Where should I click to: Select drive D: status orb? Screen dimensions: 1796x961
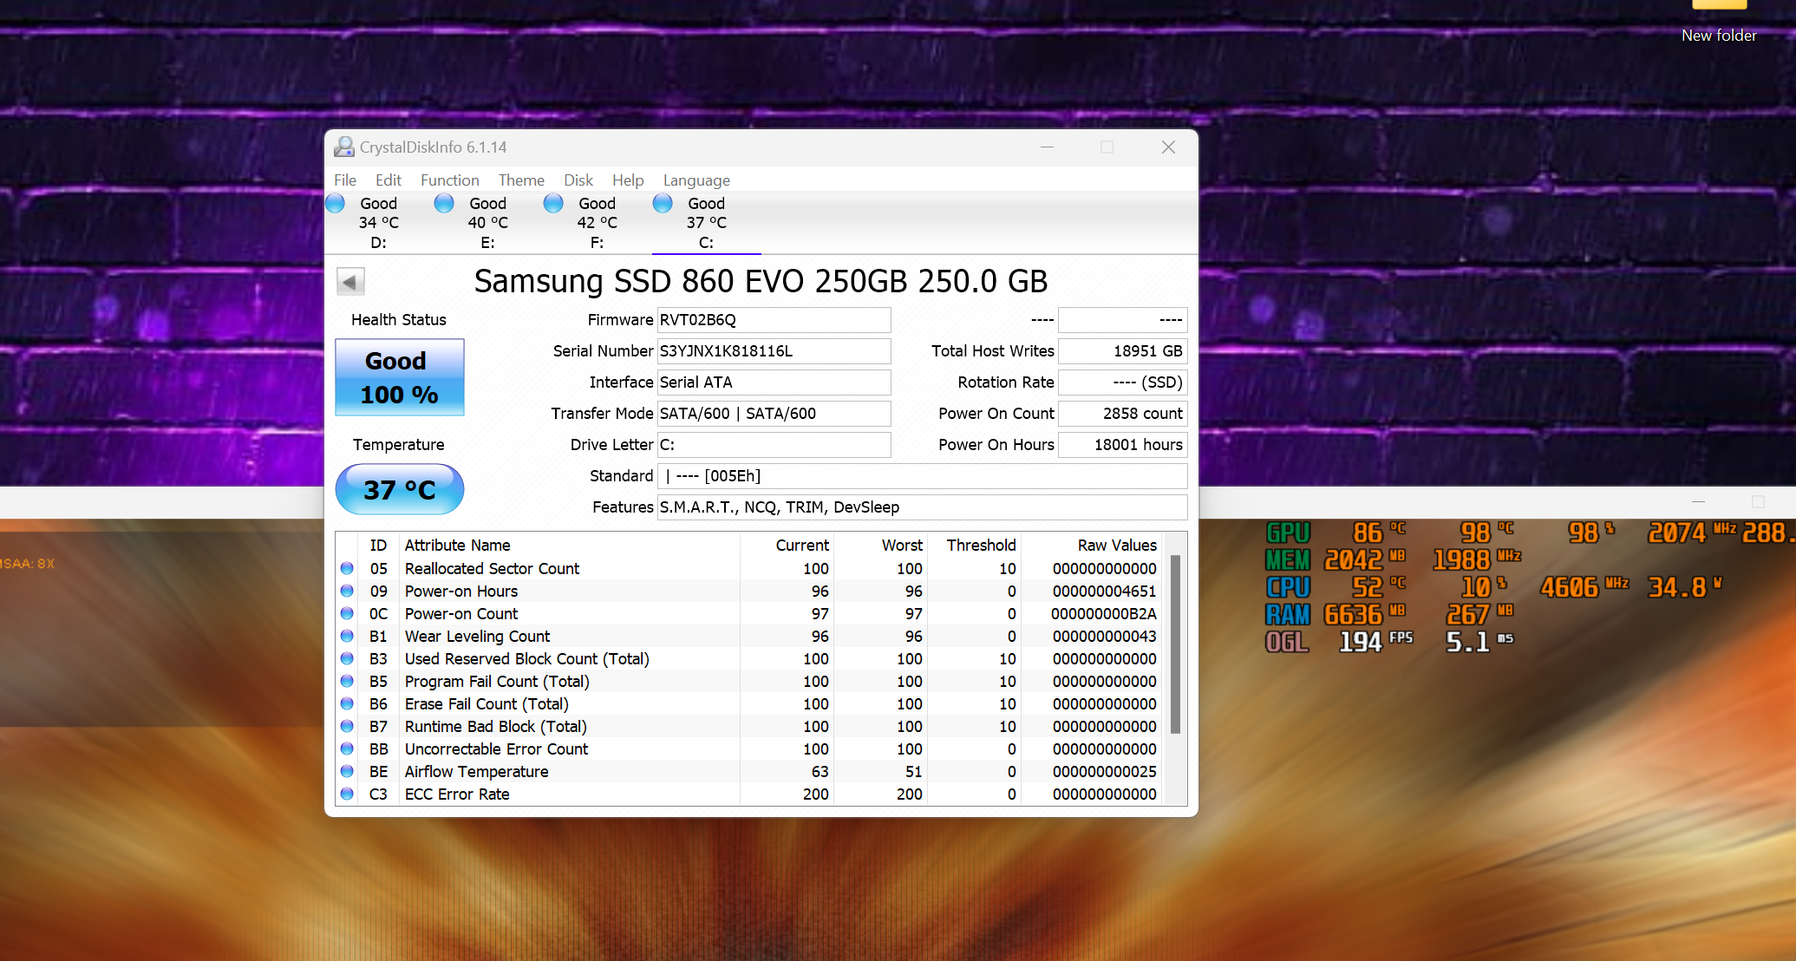click(336, 203)
